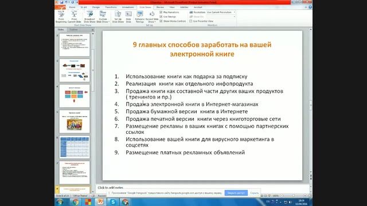Open the Review ribbon tab
This screenshot has width=367, height=206.
pos(160,7)
